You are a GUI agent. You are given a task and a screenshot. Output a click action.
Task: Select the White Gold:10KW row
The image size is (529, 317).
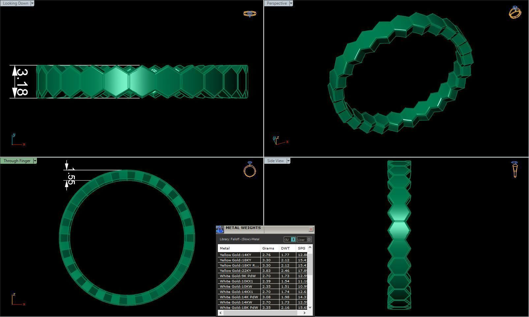[x=262, y=286]
